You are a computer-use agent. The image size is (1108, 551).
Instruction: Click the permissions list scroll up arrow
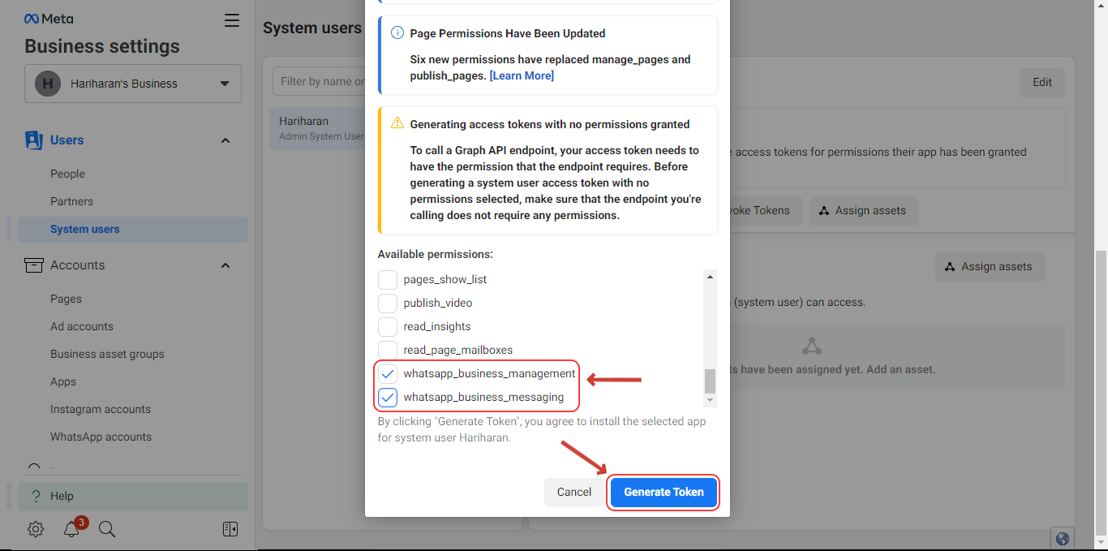(x=711, y=277)
